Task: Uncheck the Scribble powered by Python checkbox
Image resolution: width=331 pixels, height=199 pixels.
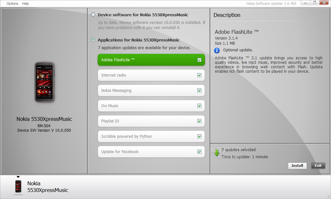Action: point(199,136)
